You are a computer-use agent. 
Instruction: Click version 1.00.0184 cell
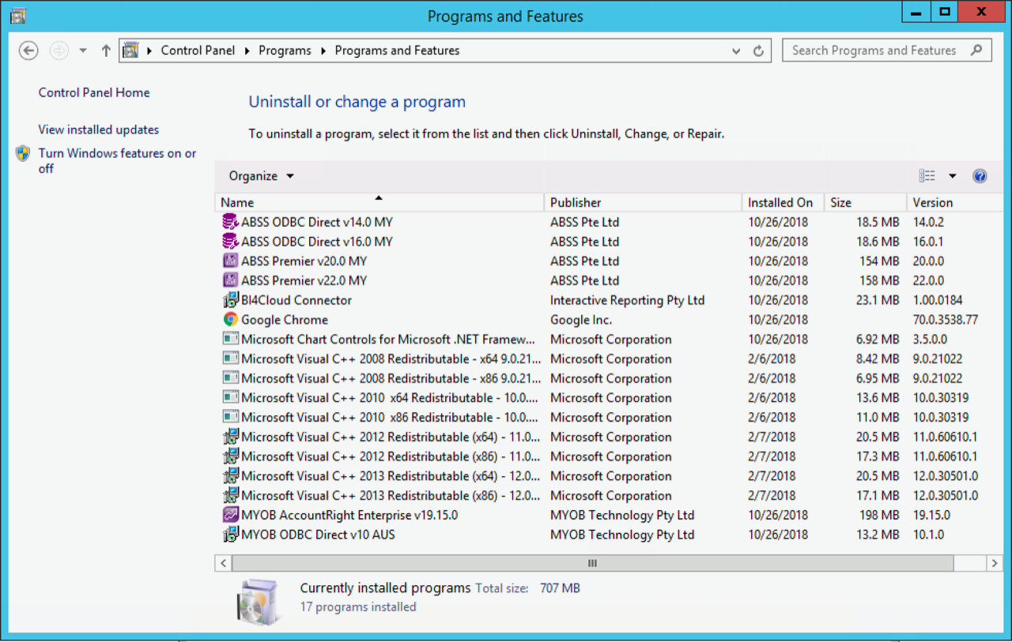pyautogui.click(x=938, y=300)
